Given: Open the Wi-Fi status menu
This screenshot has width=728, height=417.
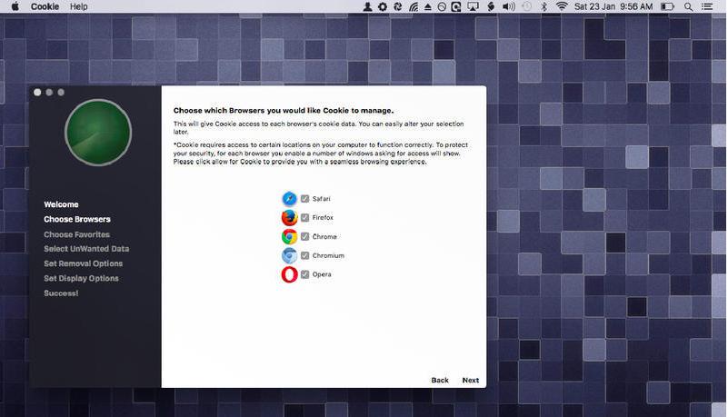Looking at the screenshot, I should pos(562,6).
